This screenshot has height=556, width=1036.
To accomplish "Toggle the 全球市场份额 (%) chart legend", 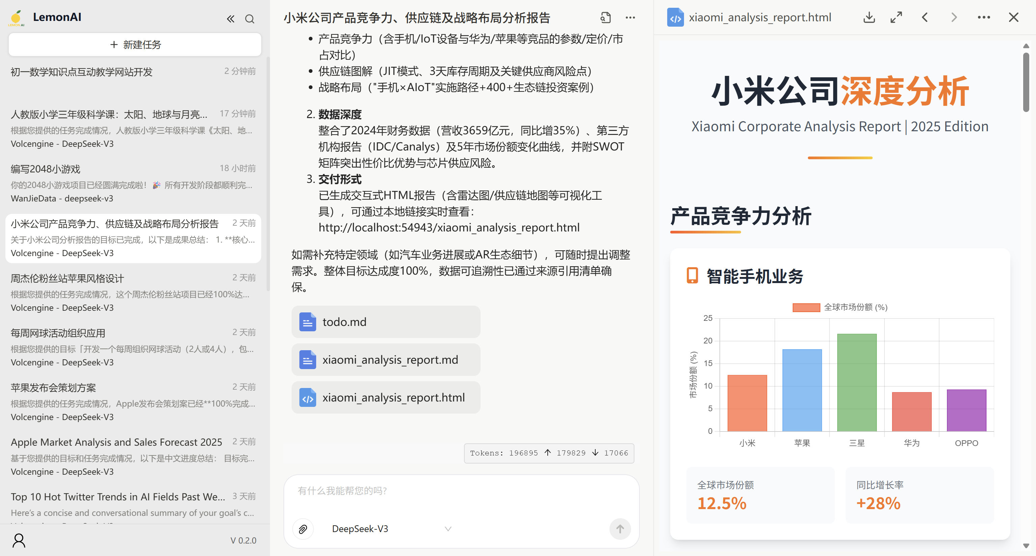I will pyautogui.click(x=840, y=308).
